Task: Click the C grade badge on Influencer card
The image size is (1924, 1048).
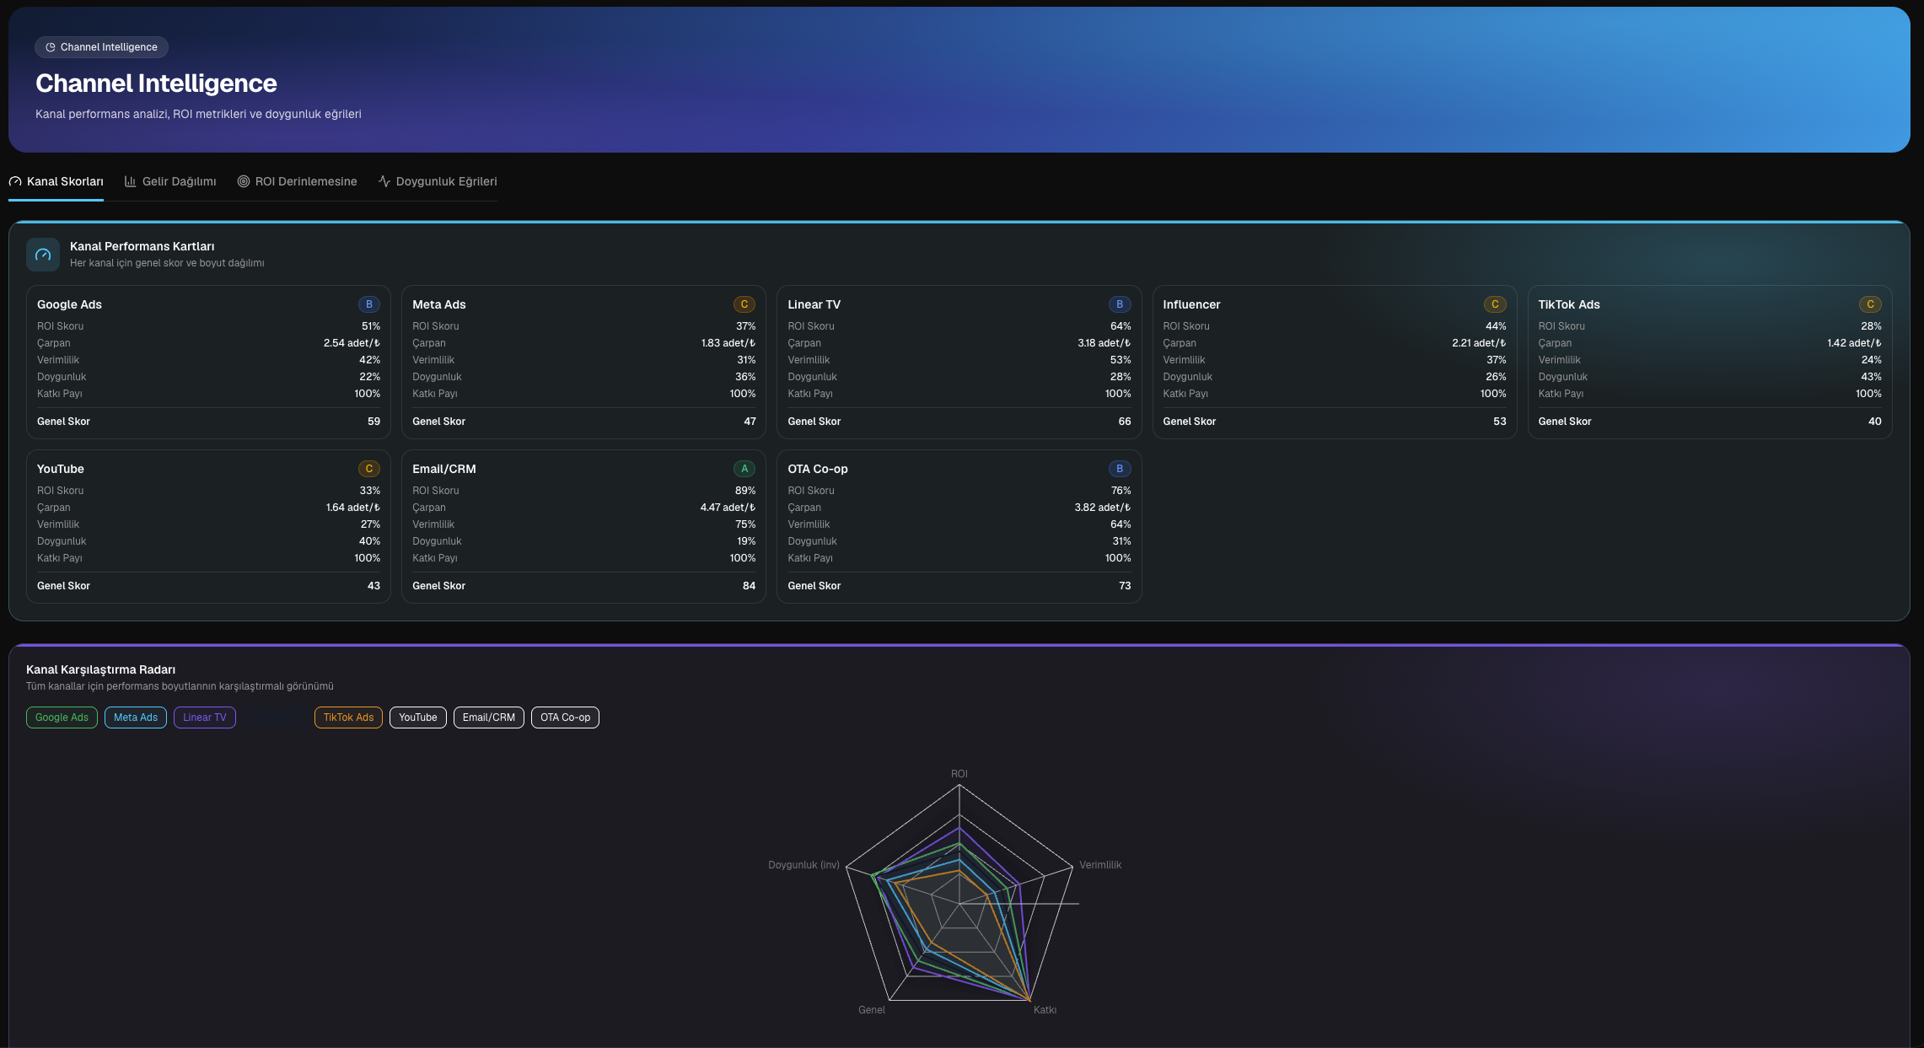Action: click(1495, 304)
